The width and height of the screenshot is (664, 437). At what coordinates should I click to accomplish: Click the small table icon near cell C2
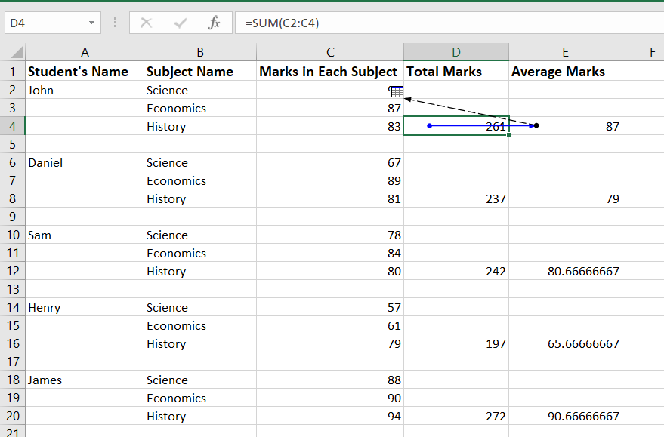click(397, 92)
